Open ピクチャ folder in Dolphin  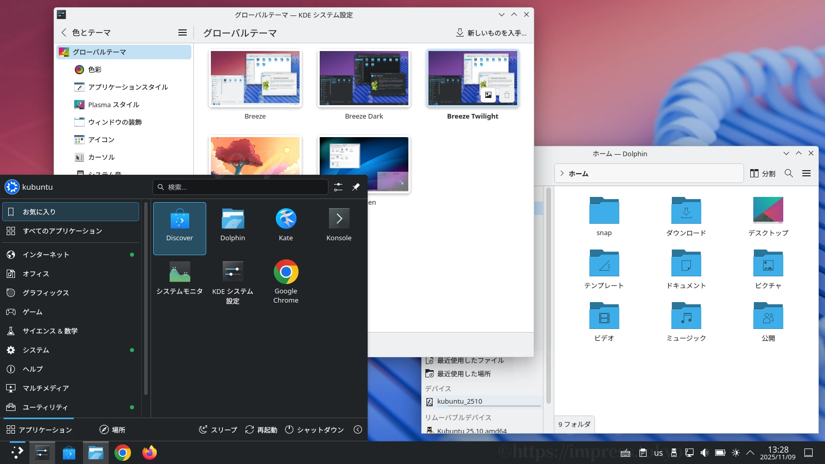pos(768,269)
